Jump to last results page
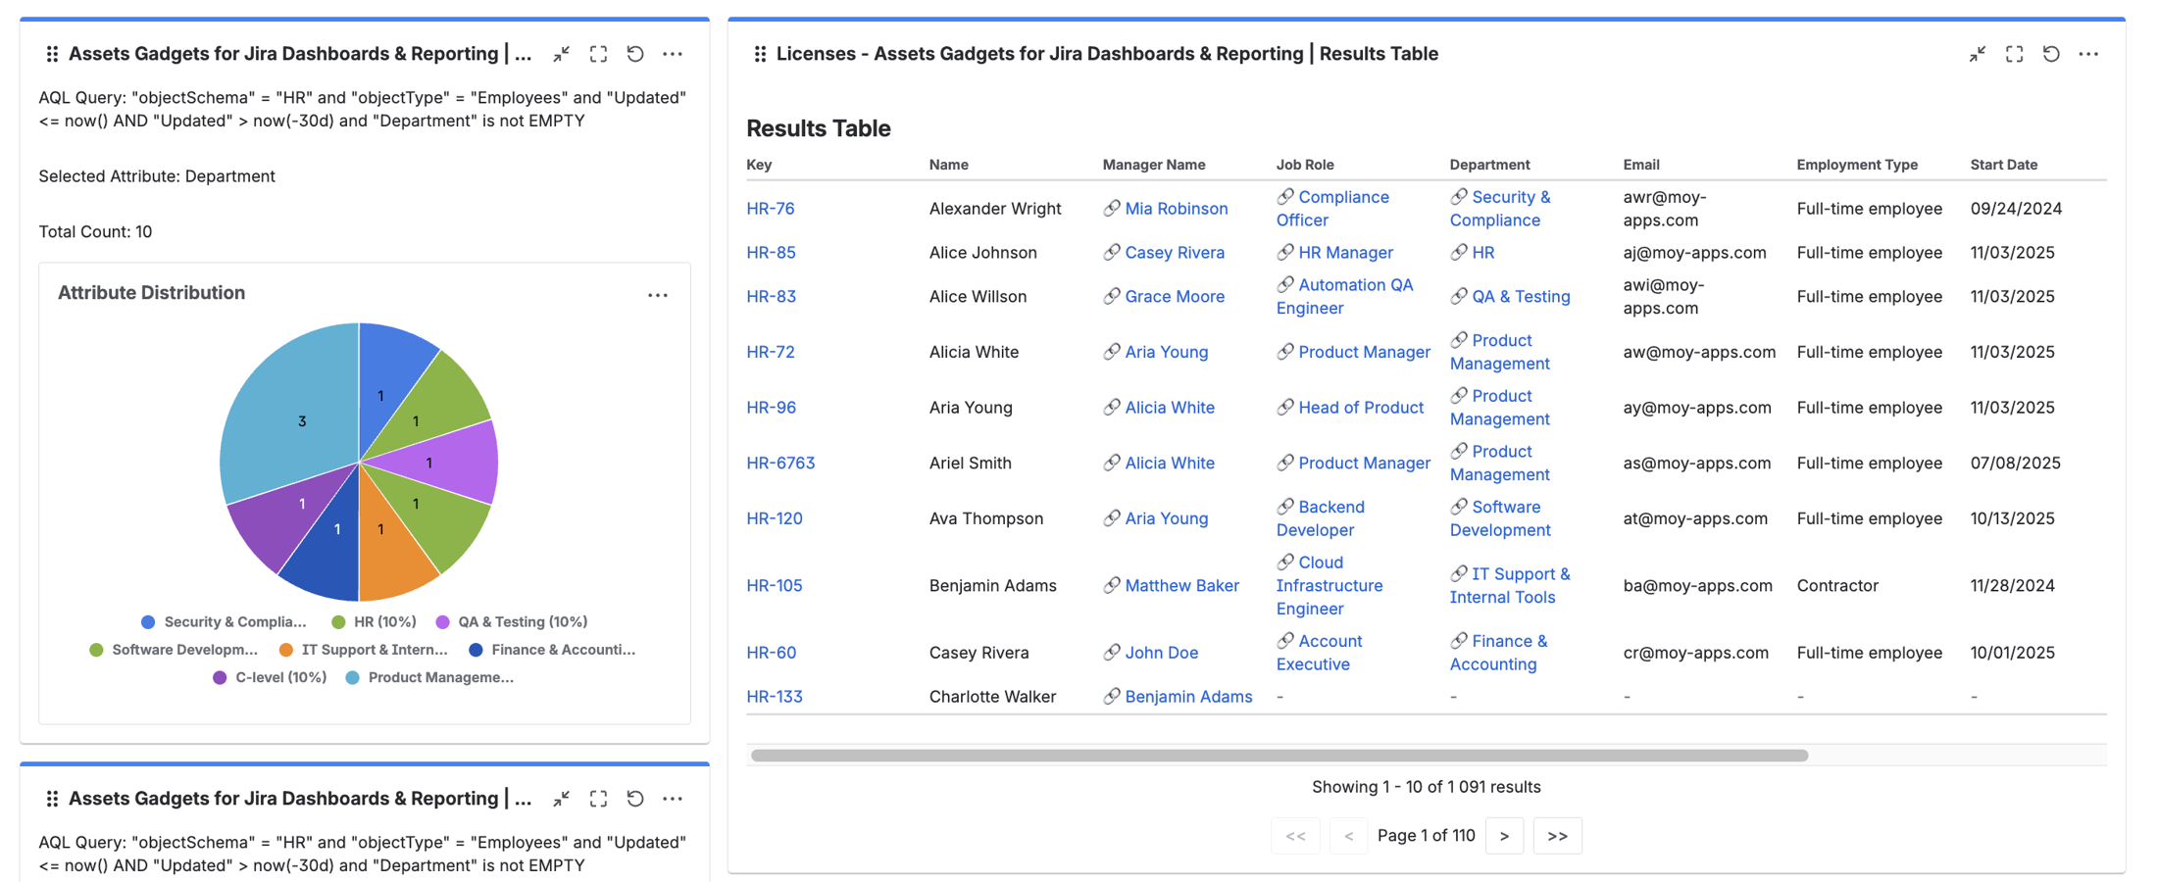The height and width of the screenshot is (882, 2158). [1557, 836]
